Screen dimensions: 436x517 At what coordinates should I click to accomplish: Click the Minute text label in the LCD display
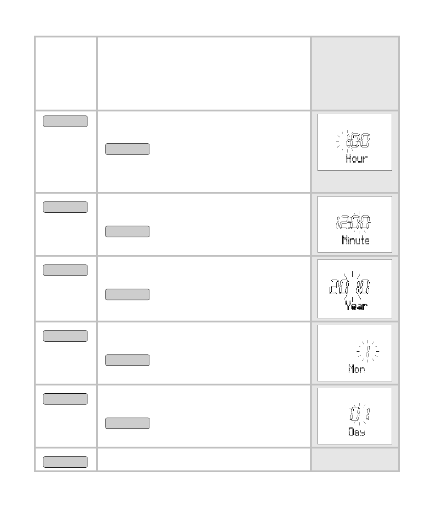356,240
